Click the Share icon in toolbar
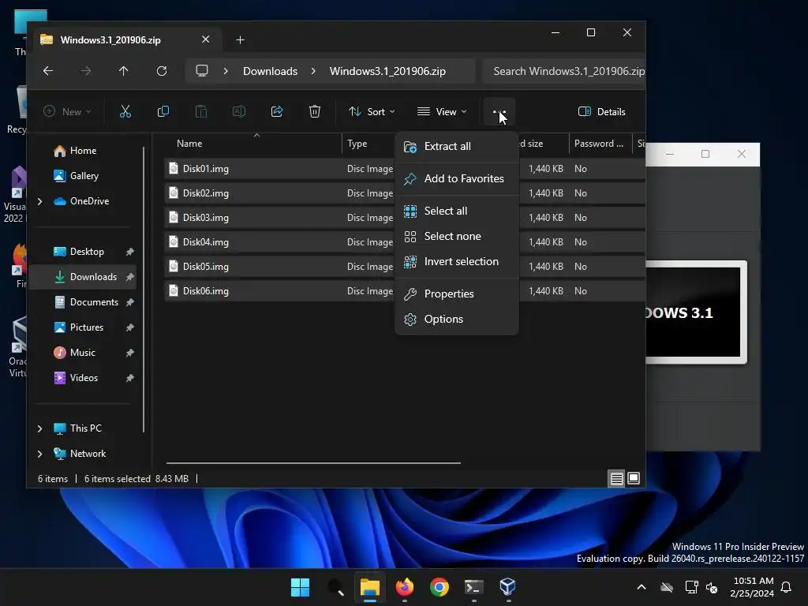The width and height of the screenshot is (808, 606). coord(277,111)
